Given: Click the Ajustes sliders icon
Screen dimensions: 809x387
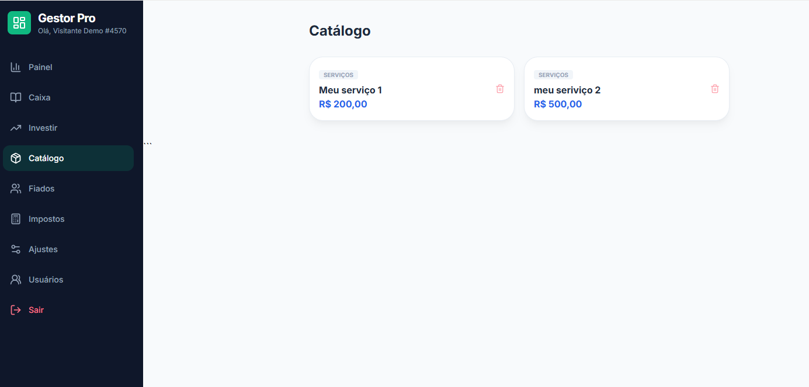Looking at the screenshot, I should click(16, 249).
